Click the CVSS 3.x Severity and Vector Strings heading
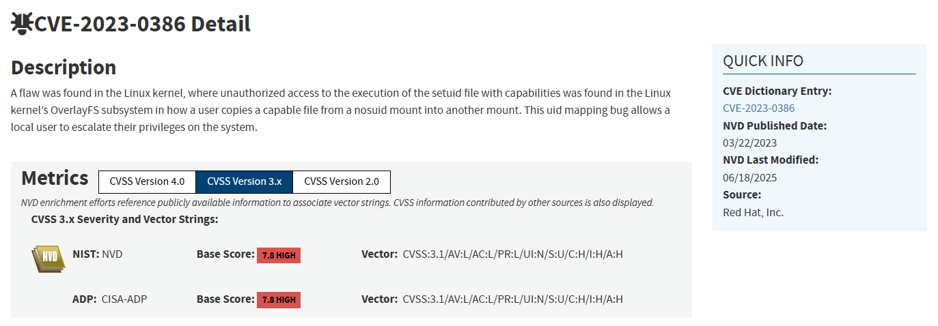 pos(124,219)
